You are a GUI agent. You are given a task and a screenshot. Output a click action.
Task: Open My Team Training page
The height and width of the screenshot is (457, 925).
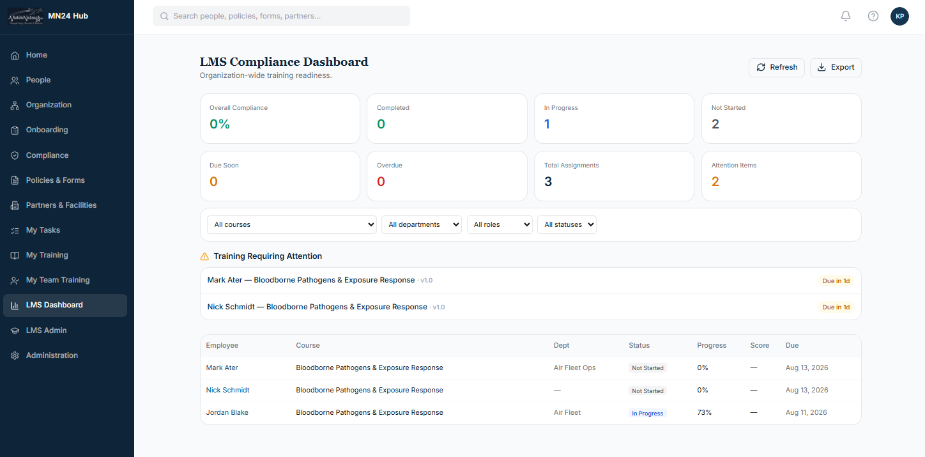(65, 280)
